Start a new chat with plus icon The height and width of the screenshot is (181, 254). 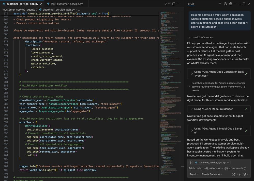(x=220, y=4)
